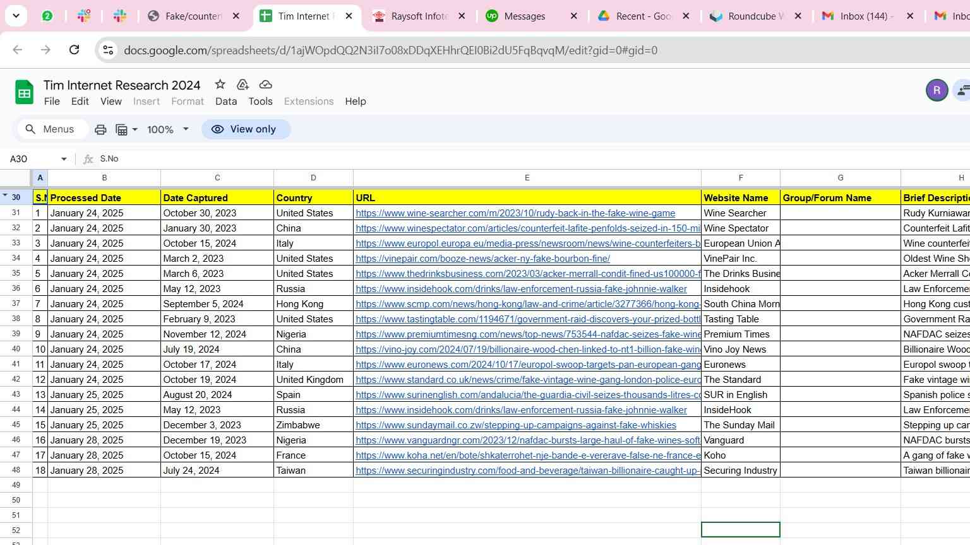Open the File menu

[52, 102]
